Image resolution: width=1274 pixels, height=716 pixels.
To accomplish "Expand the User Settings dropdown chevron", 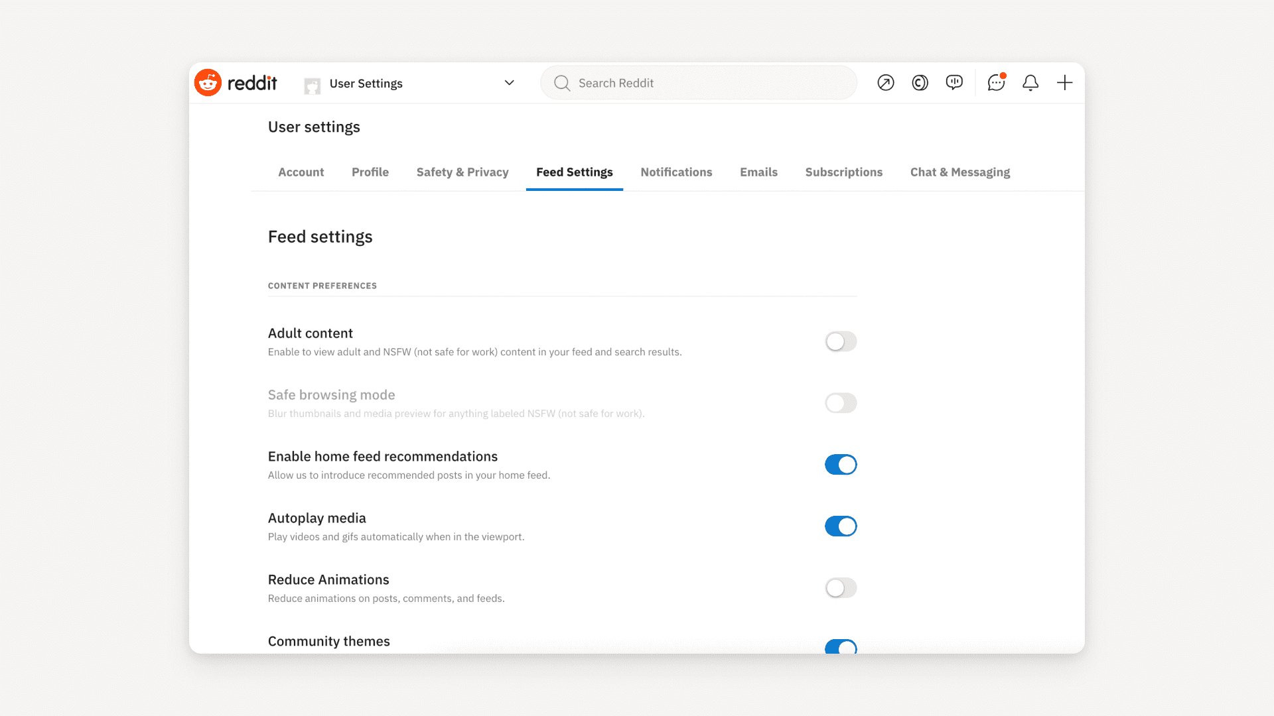I will [x=509, y=83].
